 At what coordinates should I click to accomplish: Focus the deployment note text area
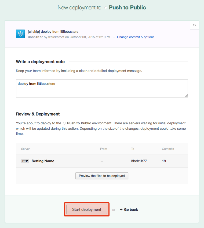102,88
